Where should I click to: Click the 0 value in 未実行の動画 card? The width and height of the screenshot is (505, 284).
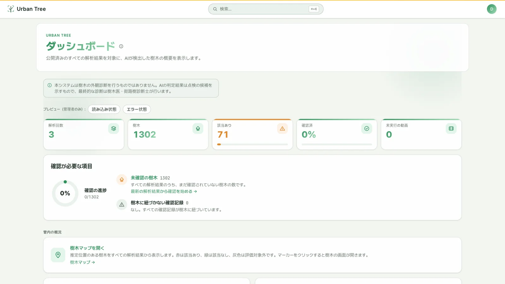tap(389, 135)
